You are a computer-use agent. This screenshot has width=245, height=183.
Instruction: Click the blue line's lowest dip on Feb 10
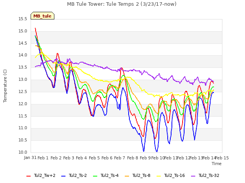pyautogui.click(x=157, y=151)
